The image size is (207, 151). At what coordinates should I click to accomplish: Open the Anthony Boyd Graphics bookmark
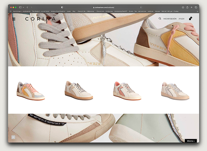pos(58,11)
